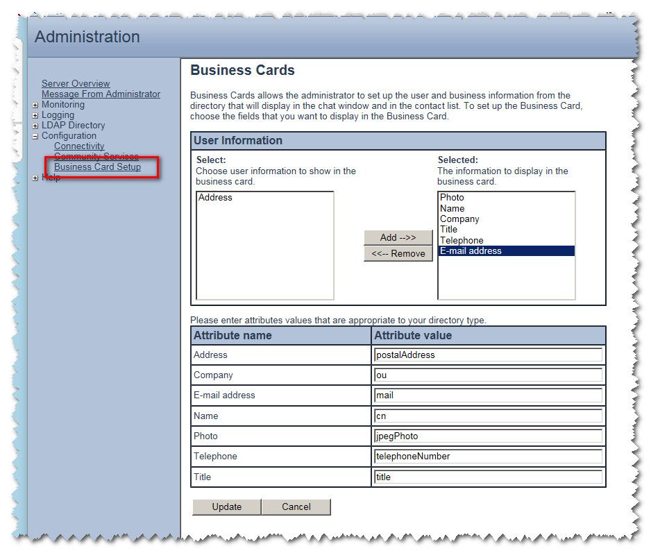Expand the LDAP Directory node

coord(35,126)
